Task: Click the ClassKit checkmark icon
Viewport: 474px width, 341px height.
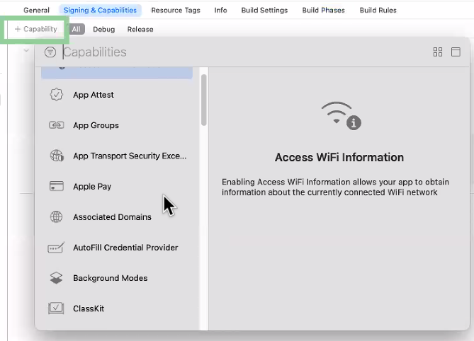Action: point(56,308)
